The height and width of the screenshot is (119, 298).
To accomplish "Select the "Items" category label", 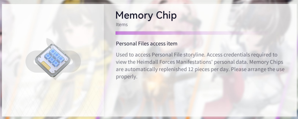I will point(122,25).
